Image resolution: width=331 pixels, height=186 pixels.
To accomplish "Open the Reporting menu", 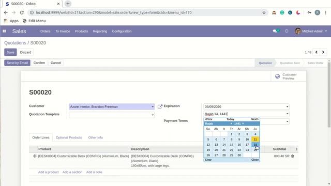I will click(100, 31).
